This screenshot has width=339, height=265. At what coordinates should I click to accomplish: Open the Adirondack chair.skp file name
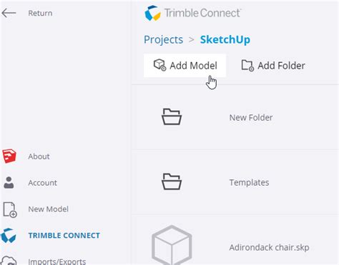click(270, 248)
